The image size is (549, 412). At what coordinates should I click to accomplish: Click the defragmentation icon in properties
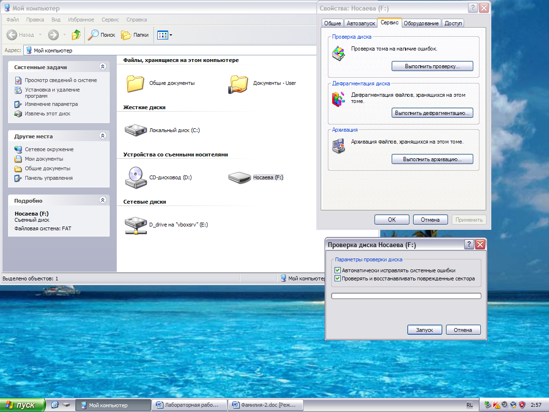(x=338, y=100)
